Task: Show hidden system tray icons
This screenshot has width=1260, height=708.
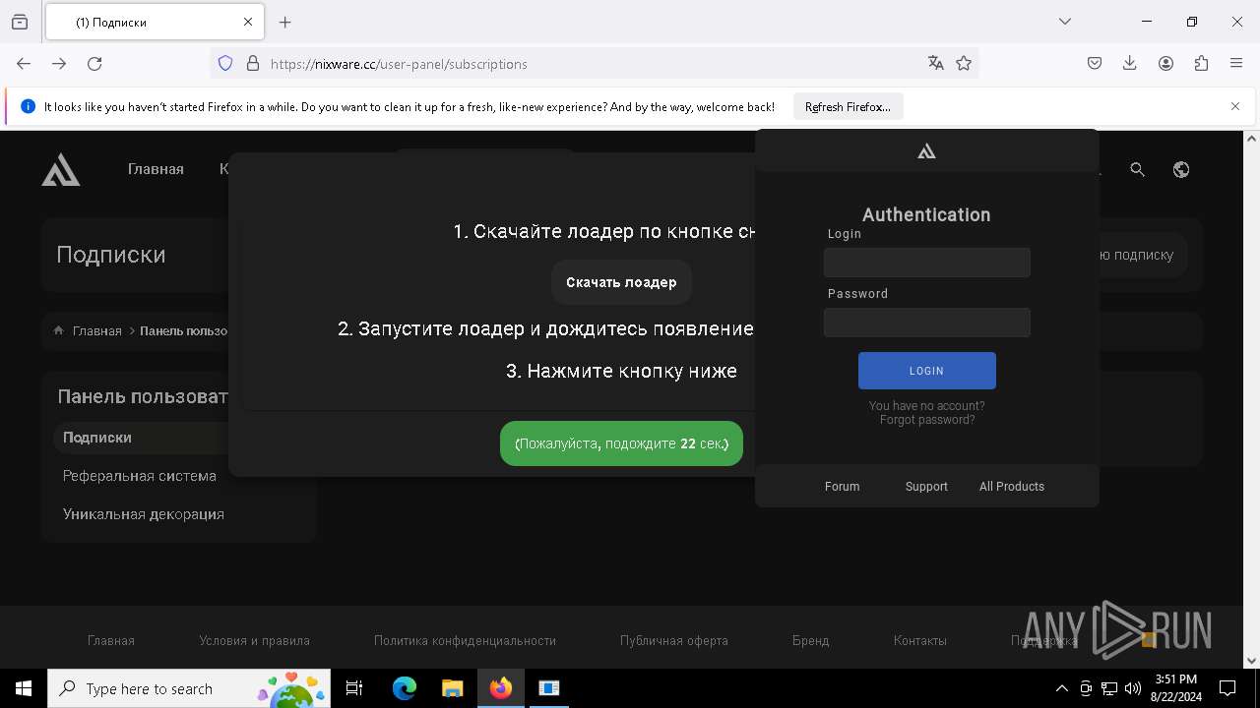Action: [1061, 688]
